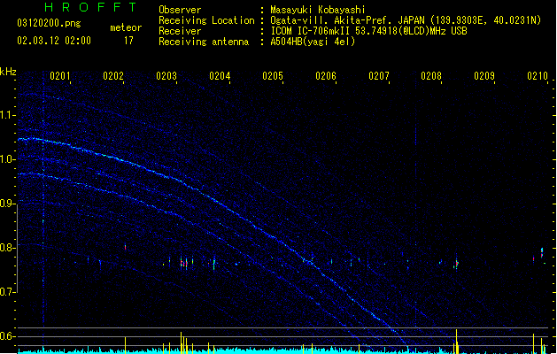Image resolution: width=557 pixels, height=354 pixels.
Task: Click the 1.1 frequency axis label
Action: coord(7,115)
